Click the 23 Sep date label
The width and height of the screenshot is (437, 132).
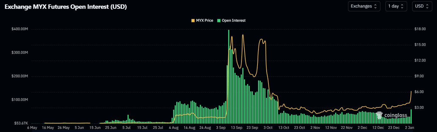(252, 128)
